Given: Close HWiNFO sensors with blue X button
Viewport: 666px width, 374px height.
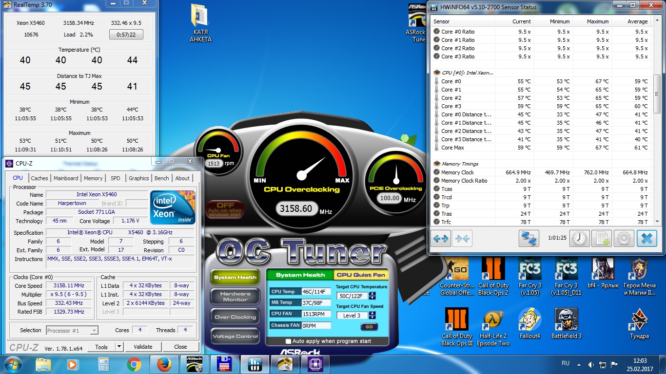Looking at the screenshot, I should [x=646, y=239].
